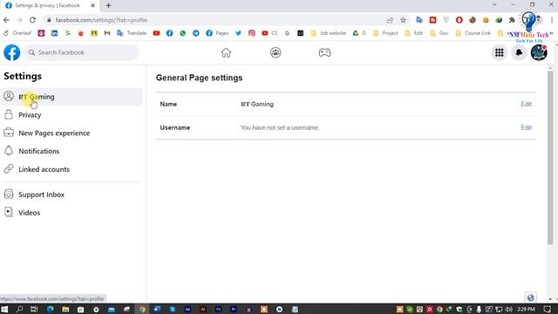The height and width of the screenshot is (314, 558).
Task: Open File Explorer from taskbar
Action: point(65,309)
